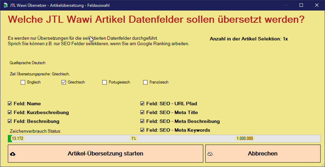Click the crossed-out cloud icon on Abbrechen
This screenshot has height=167, width=325.
[210, 154]
